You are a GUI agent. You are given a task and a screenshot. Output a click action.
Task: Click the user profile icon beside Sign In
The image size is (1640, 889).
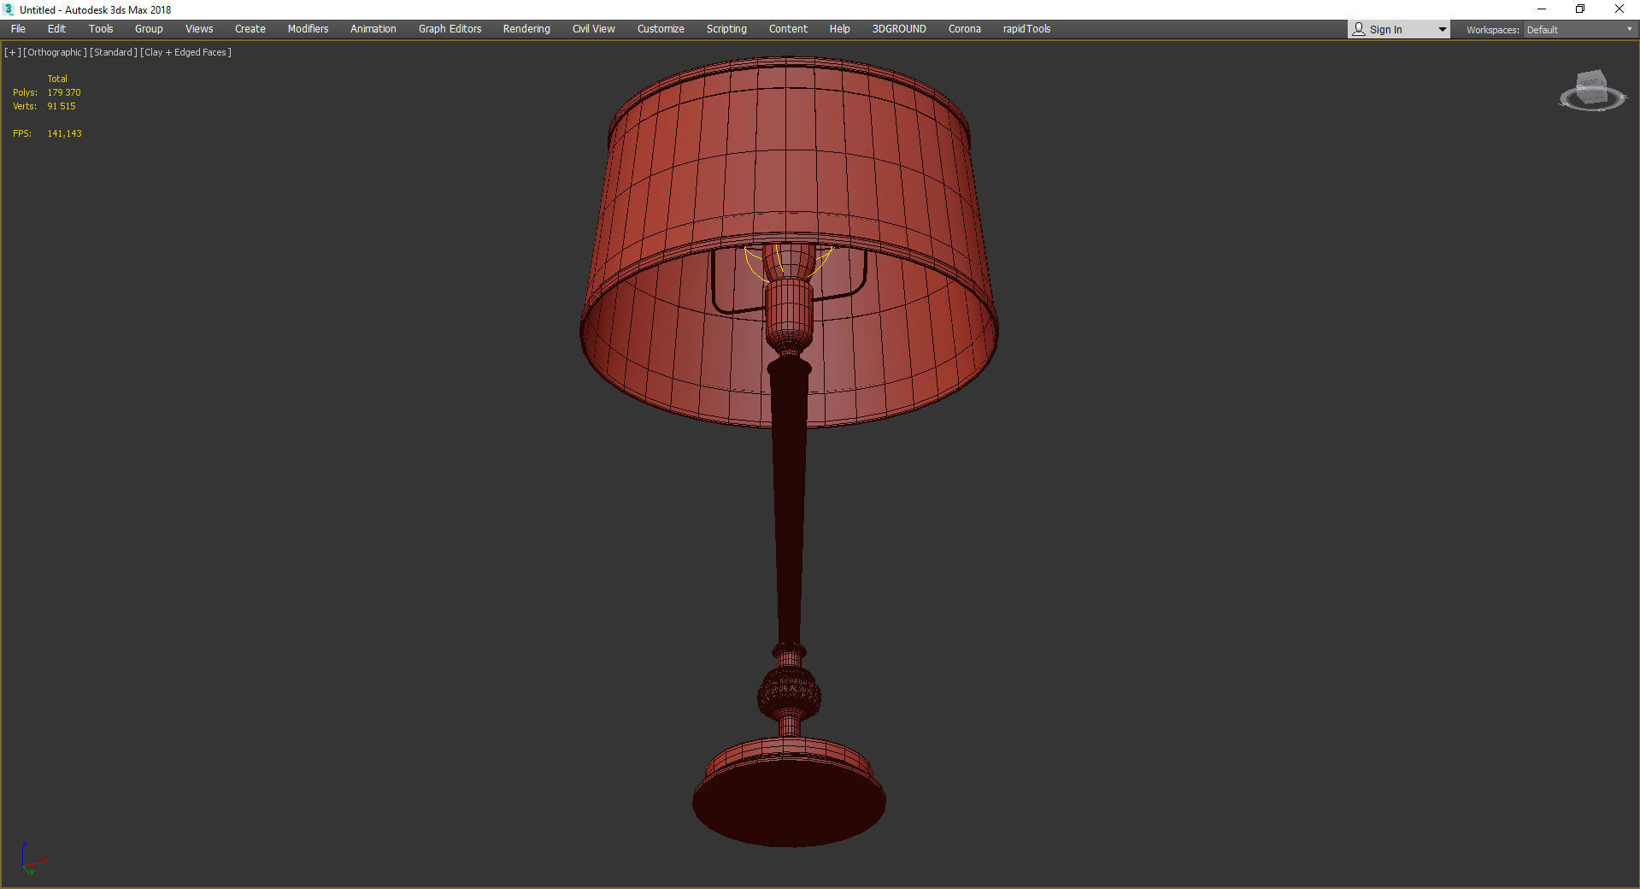[1359, 29]
